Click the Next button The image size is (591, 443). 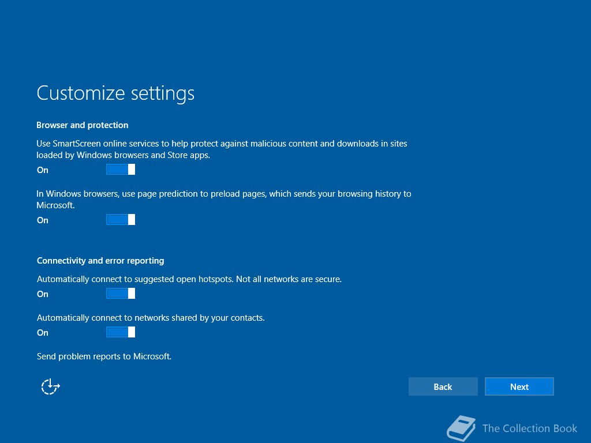point(519,386)
